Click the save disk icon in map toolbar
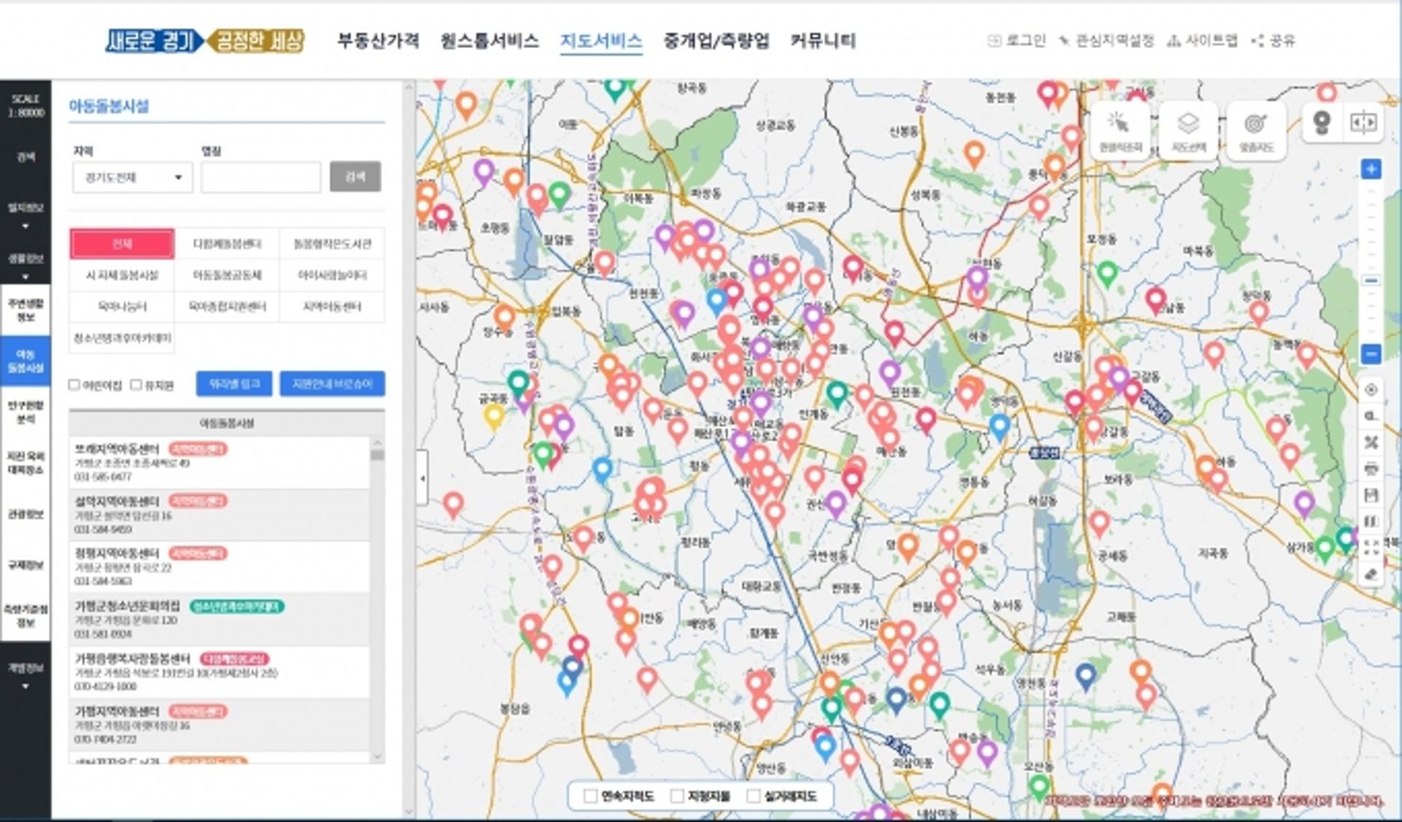Viewport: 1402px width, 822px height. [1371, 495]
